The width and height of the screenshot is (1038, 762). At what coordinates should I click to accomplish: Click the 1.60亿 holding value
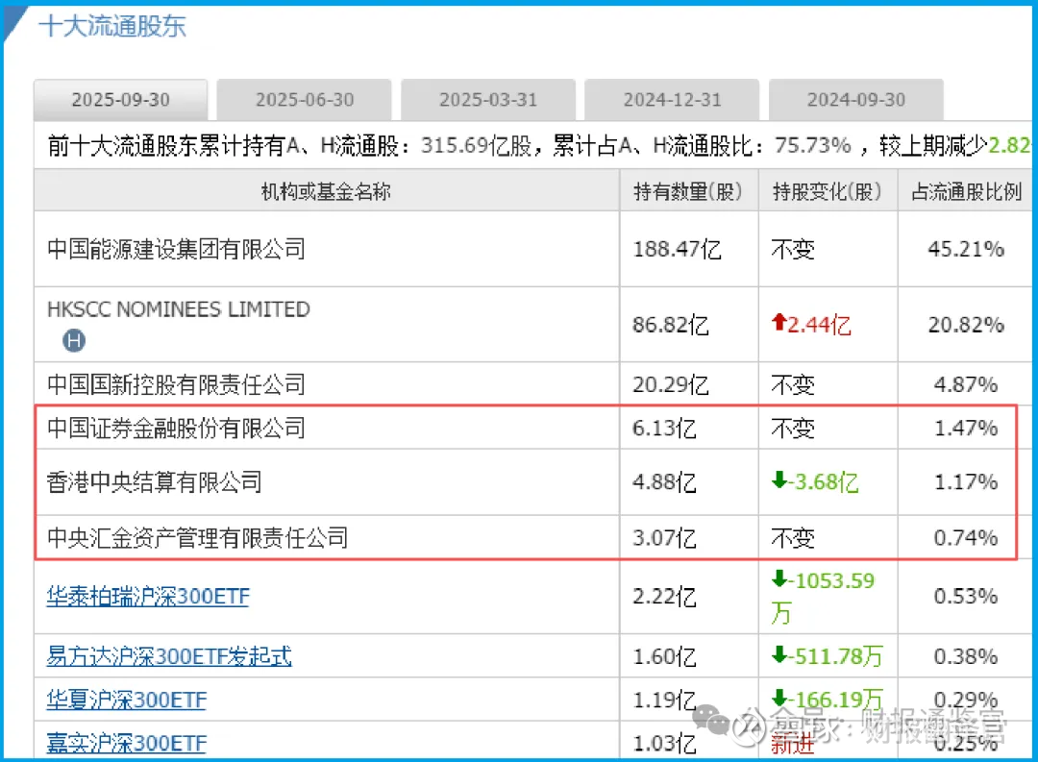tap(665, 656)
